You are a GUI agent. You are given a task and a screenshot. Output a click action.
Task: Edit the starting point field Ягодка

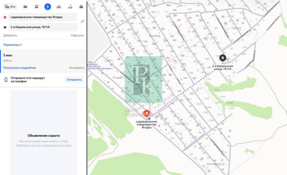(43, 17)
